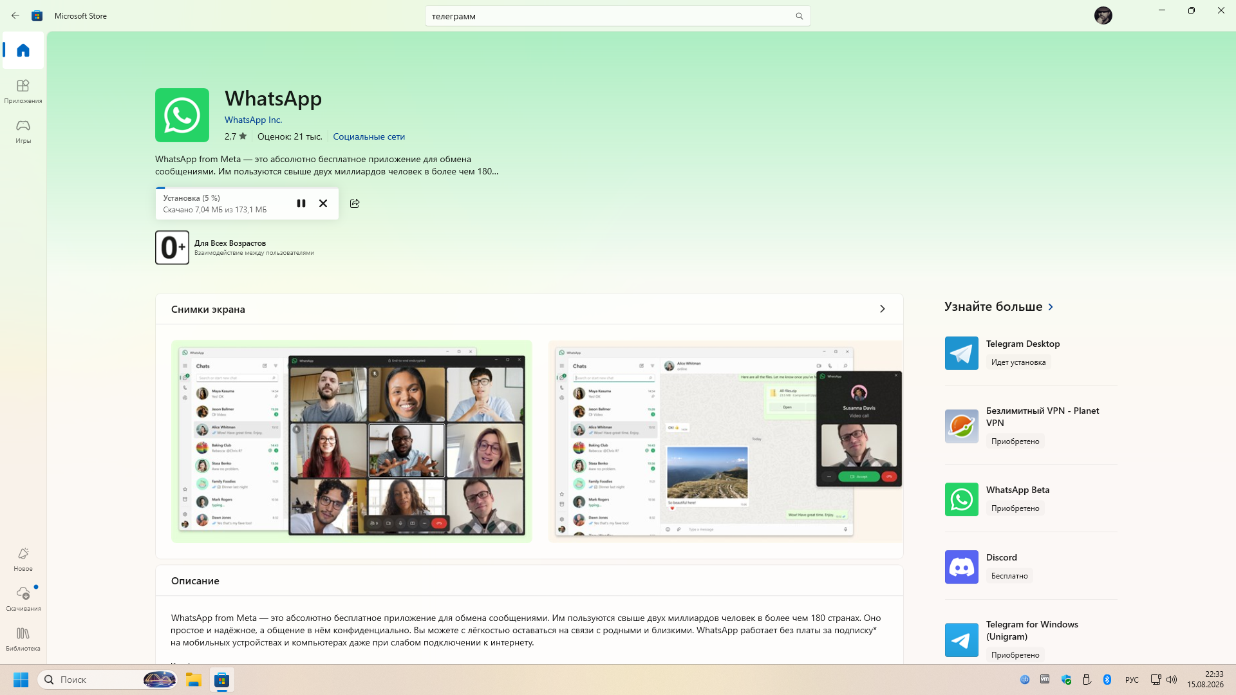Go back using the arrow in the title bar
The width and height of the screenshot is (1236, 695).
tap(15, 15)
